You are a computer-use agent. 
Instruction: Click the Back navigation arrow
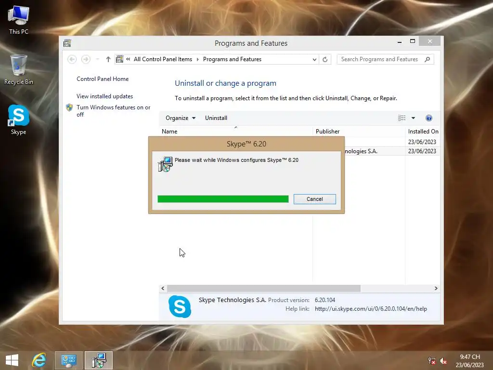72,59
